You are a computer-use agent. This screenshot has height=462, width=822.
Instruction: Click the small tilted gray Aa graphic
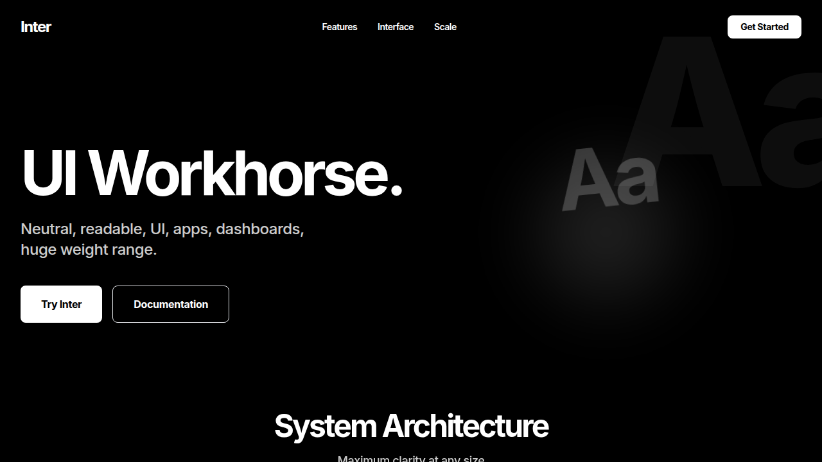(x=609, y=180)
